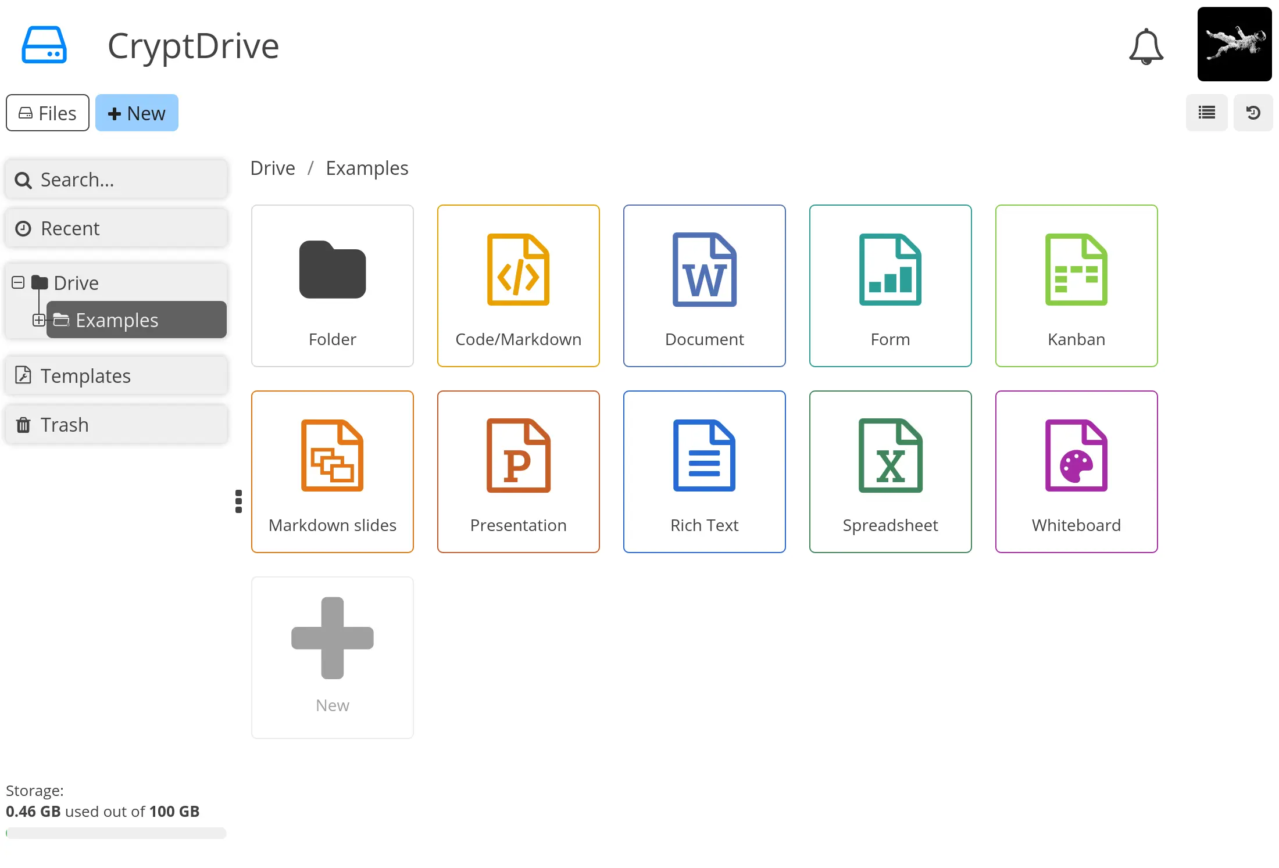Click the plus New button
Screen dimensions: 1279x868
pos(135,112)
